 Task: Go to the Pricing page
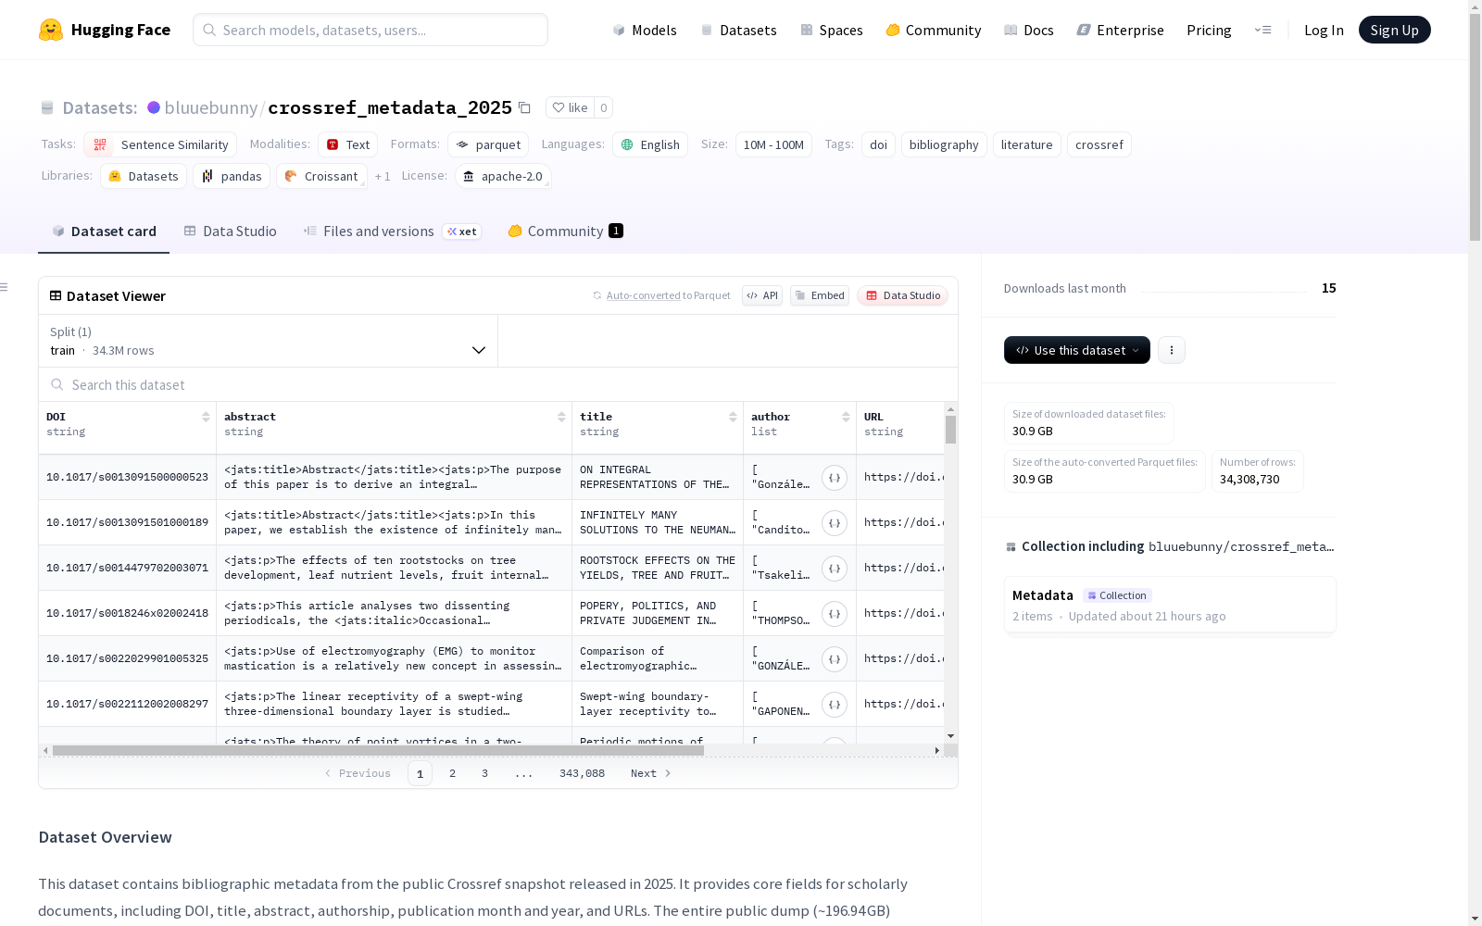(x=1209, y=30)
